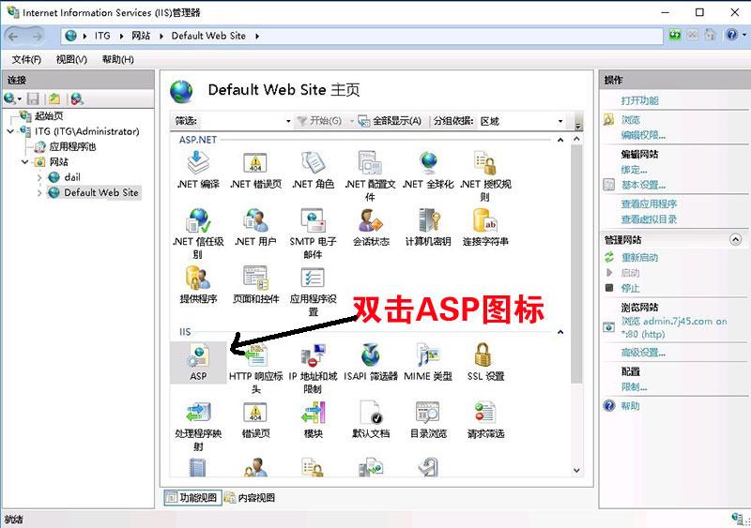This screenshot has width=751, height=528.
Task: Click 浏览 admin.7j45.com on *:80 (http)
Action: 674,327
